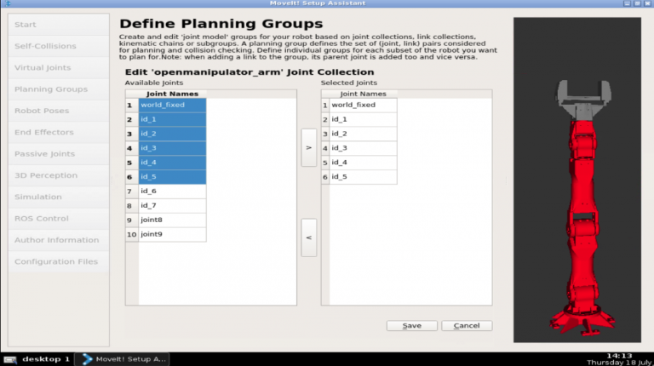Image resolution: width=654 pixels, height=366 pixels.
Task: Select id_1 in Available Joints
Action: pyautogui.click(x=172, y=119)
